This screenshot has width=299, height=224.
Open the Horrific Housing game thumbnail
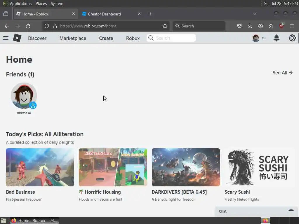click(x=113, y=167)
